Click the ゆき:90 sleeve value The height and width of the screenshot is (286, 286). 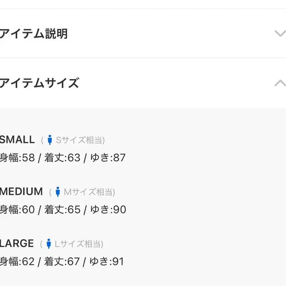(x=108, y=210)
